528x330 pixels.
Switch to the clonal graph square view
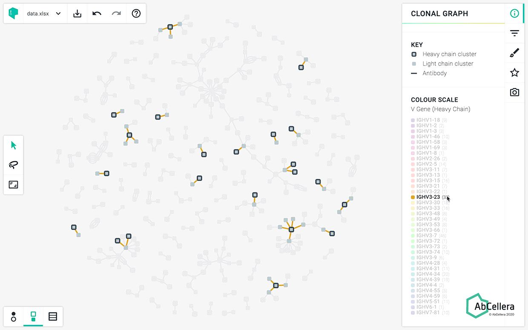[x=33, y=316]
